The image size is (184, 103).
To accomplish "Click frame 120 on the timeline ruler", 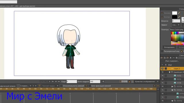I will click(93, 89).
